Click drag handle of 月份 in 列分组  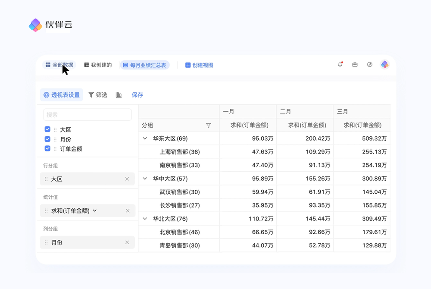coord(46,242)
